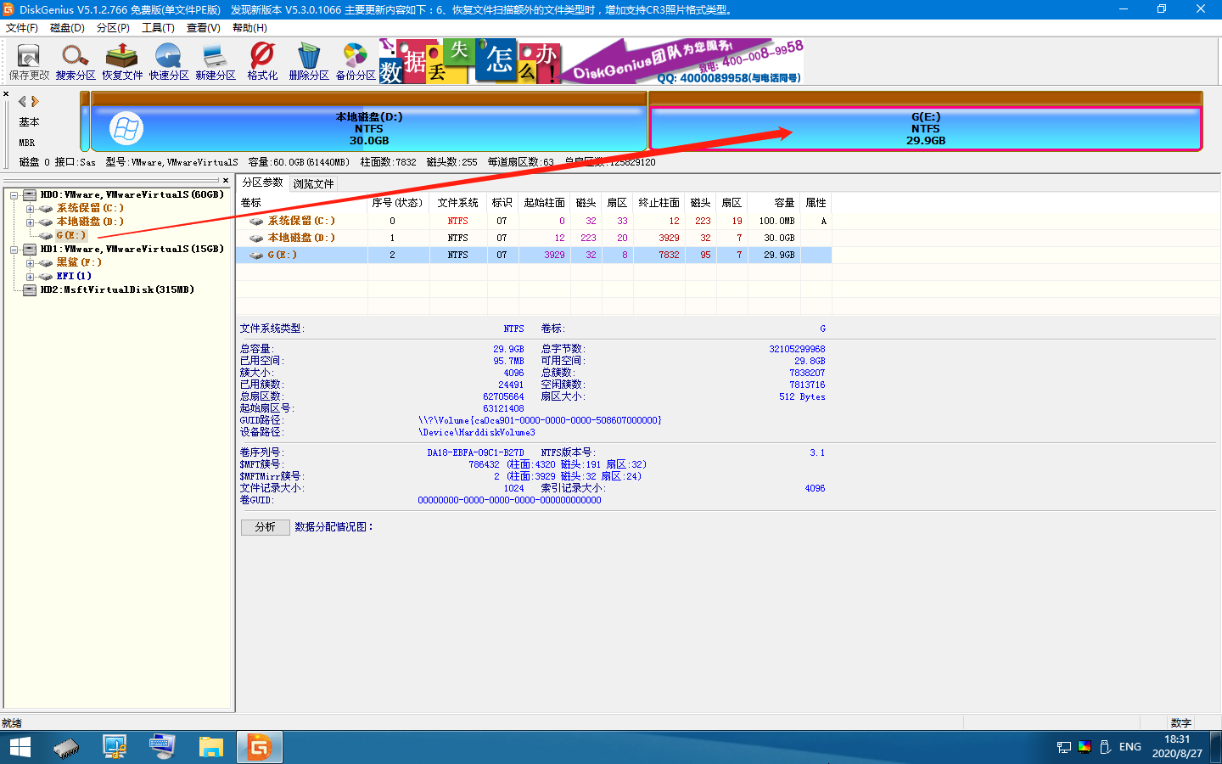Click the USB device tray icon

click(x=1105, y=747)
